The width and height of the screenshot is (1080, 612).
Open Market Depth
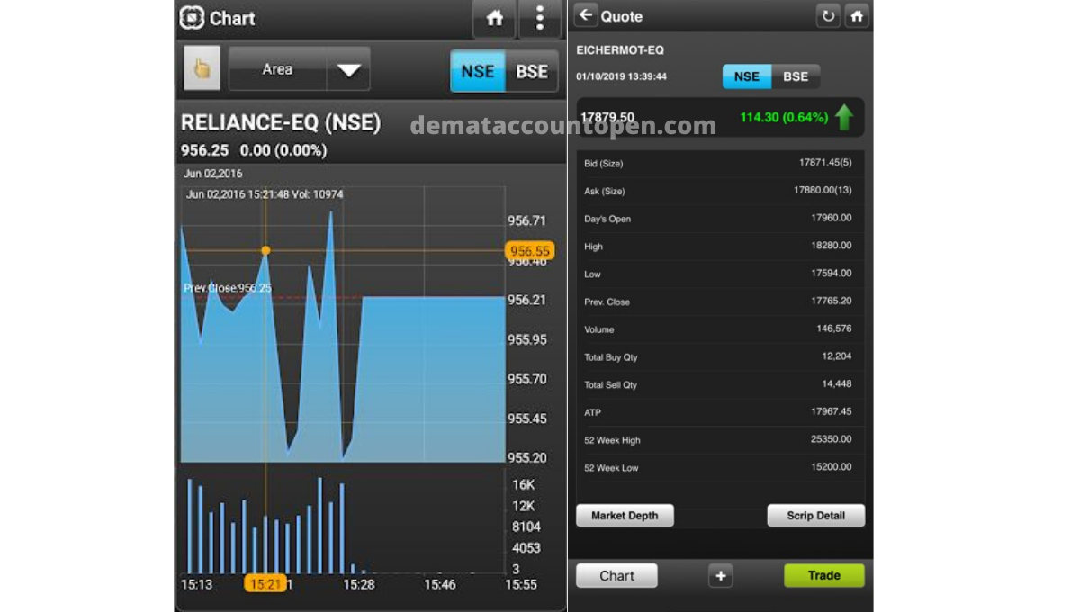625,516
